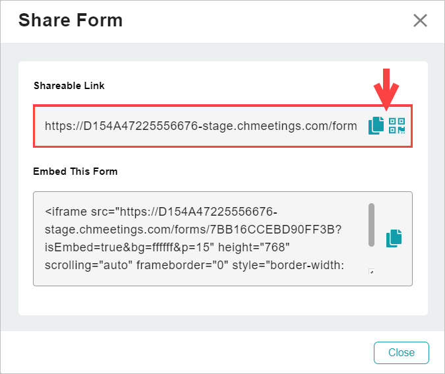The image size is (445, 374).
Task: Click the Embed This Form heading
Action: (75, 171)
